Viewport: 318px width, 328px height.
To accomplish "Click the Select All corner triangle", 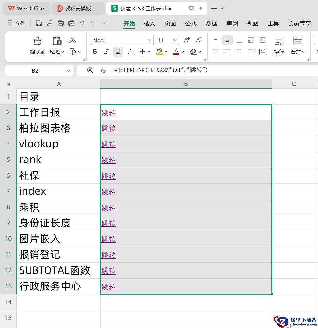I will 8,84.
